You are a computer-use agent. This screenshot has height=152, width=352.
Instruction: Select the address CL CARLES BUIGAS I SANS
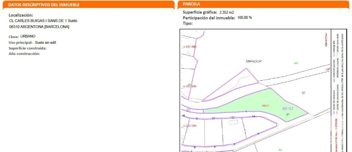click(43, 21)
